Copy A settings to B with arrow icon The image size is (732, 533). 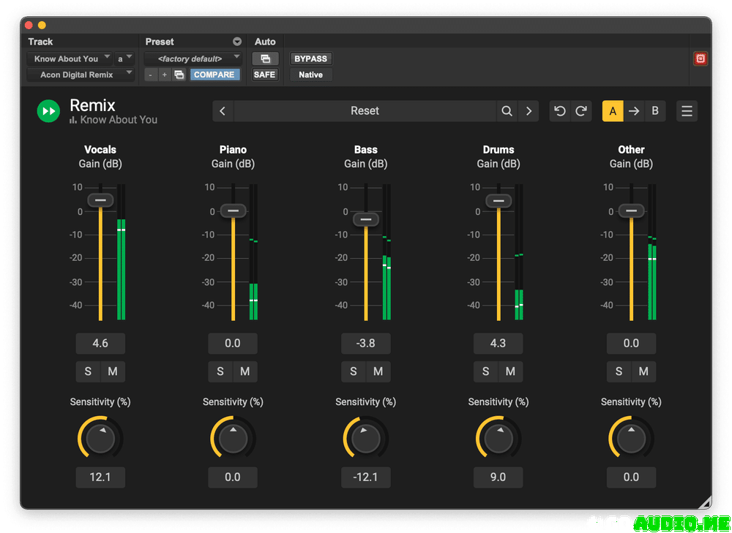click(634, 111)
